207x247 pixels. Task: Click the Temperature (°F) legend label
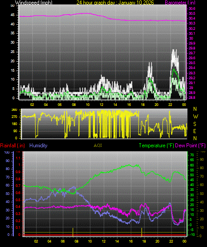pos(156,146)
